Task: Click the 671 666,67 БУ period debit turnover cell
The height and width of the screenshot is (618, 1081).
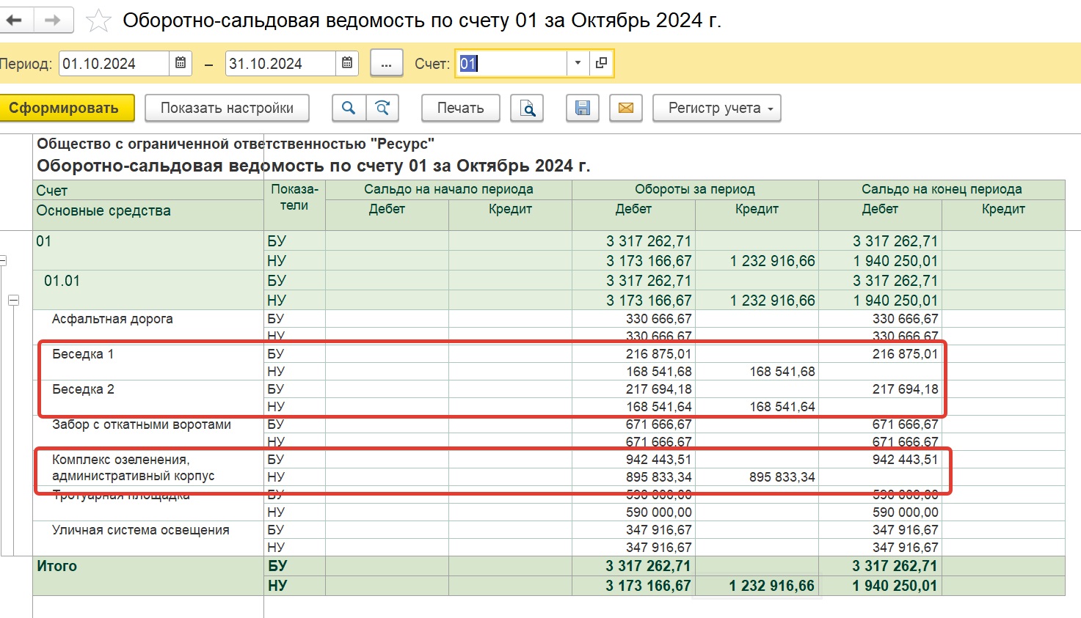Action: 658,424
